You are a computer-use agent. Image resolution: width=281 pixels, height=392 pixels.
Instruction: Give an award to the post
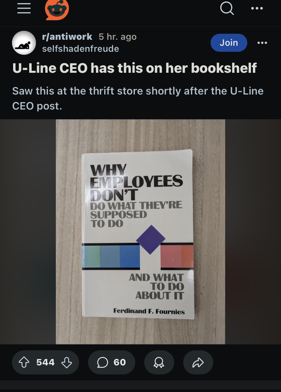click(x=159, y=362)
